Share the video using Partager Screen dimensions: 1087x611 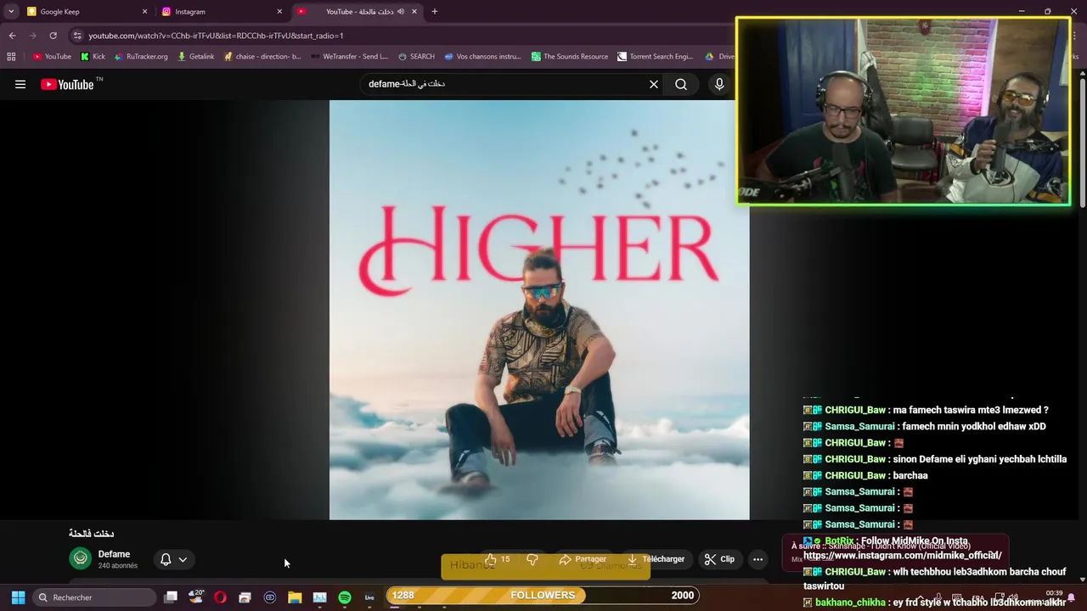(x=583, y=559)
